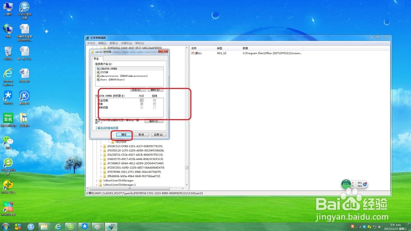The height and width of the screenshot is (231, 411).
Task: Open the 计算机 desktop icon
Action: pyautogui.click(x=8, y=8)
